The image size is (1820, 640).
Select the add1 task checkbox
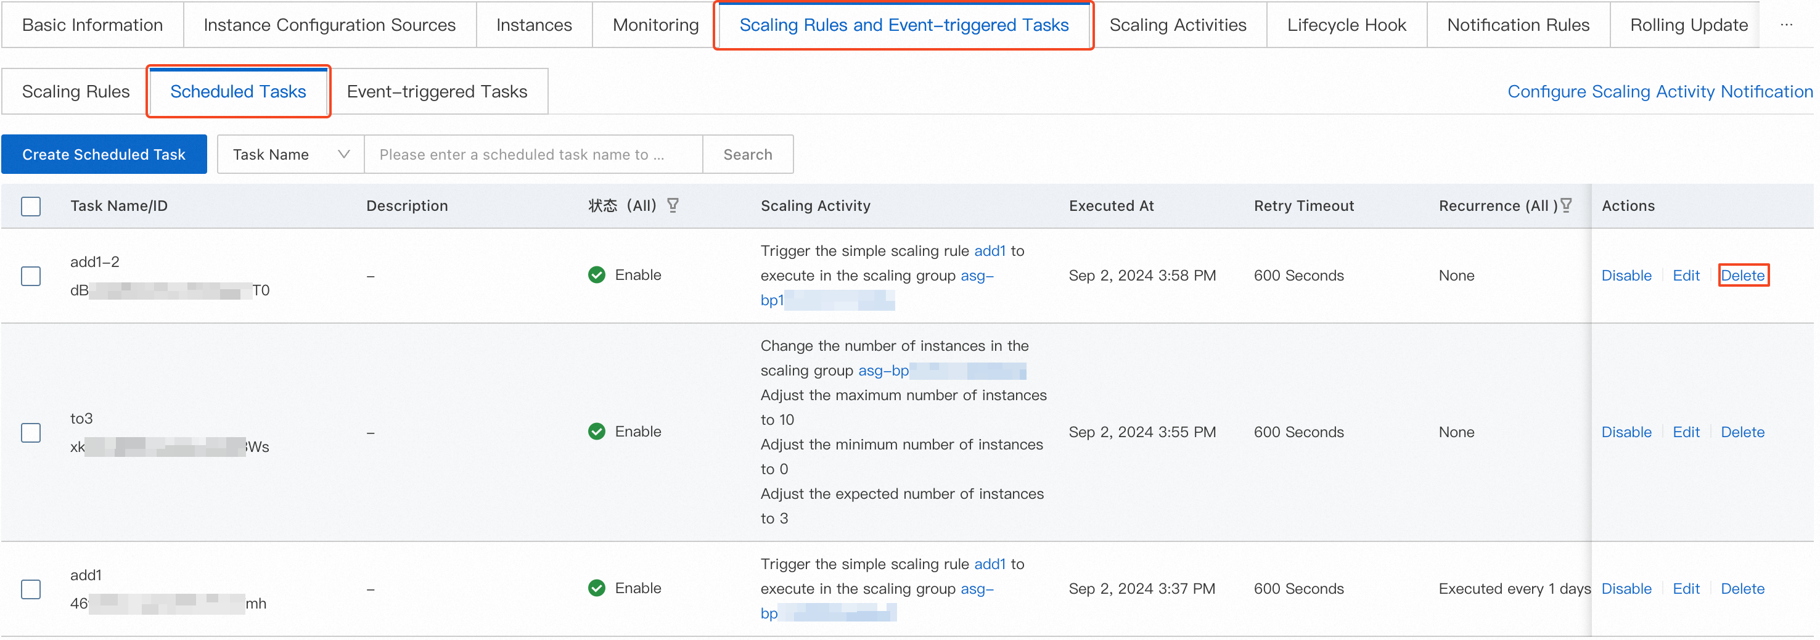[31, 589]
